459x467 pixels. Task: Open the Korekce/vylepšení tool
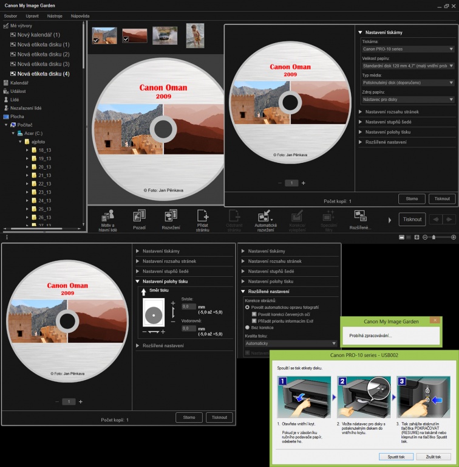pyautogui.click(x=297, y=220)
